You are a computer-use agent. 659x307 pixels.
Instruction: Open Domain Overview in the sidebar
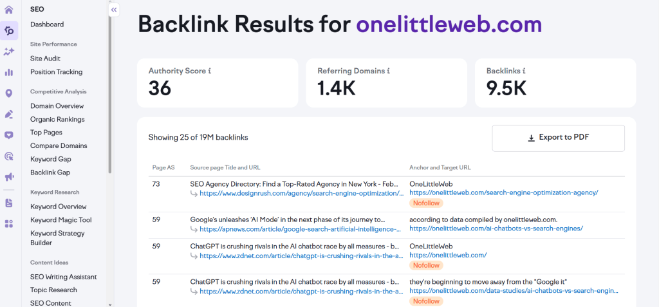point(57,106)
